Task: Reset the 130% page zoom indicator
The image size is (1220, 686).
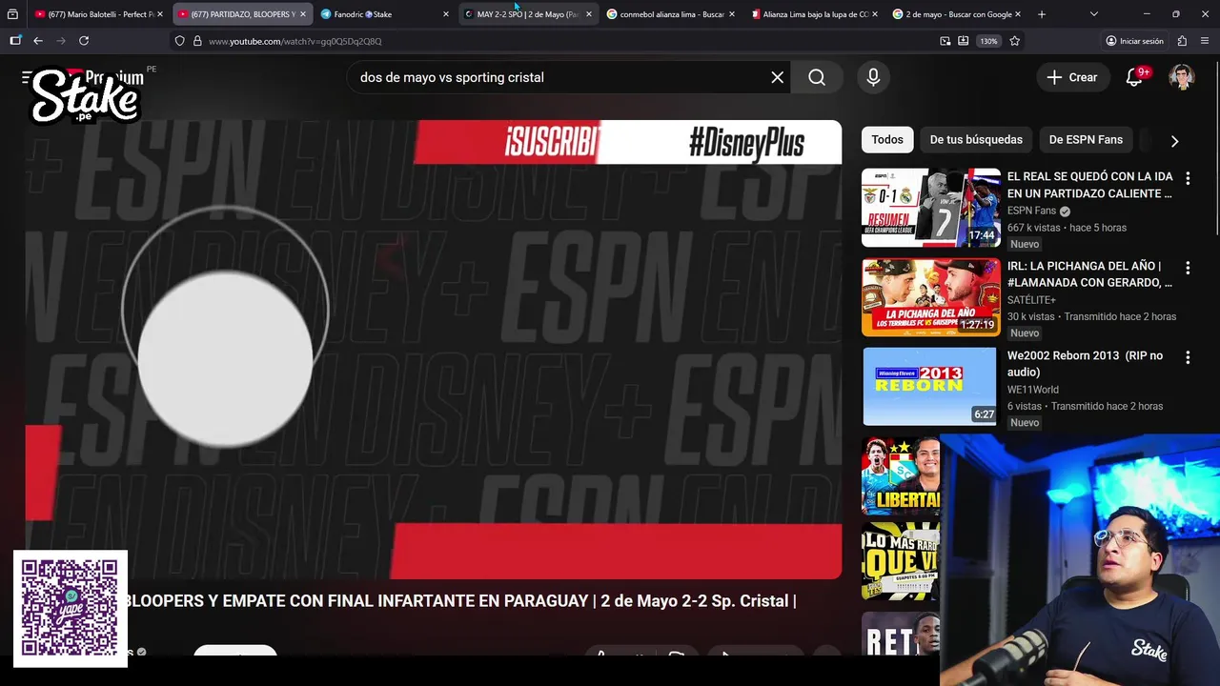Action: pyautogui.click(x=988, y=41)
